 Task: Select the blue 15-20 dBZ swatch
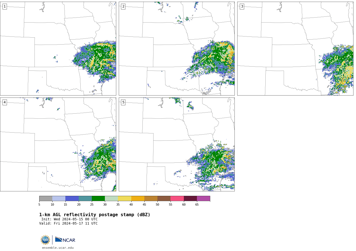pos(72,198)
